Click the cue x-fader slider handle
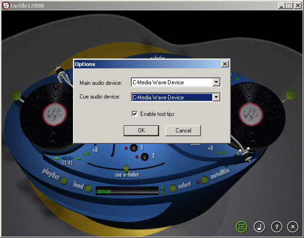 [126, 169]
